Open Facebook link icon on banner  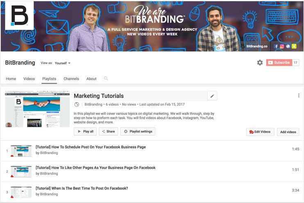(276, 46)
